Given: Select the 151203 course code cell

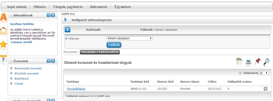Looking at the screenshot, I should pyautogui.click(x=162, y=89).
